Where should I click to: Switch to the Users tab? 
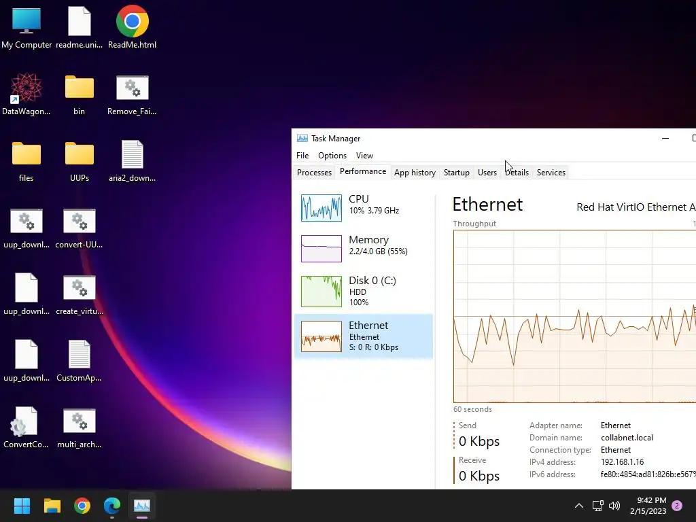(x=487, y=173)
